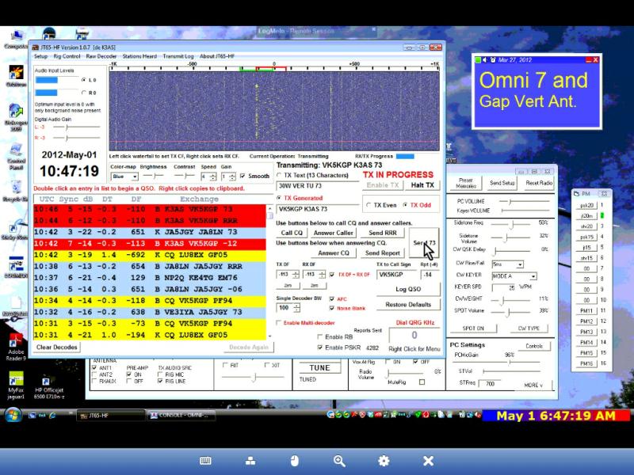Screen dimensions: 634x475
Task: Click the decode row CQ LU8EX GF05 at 10:42
Action: point(150,255)
